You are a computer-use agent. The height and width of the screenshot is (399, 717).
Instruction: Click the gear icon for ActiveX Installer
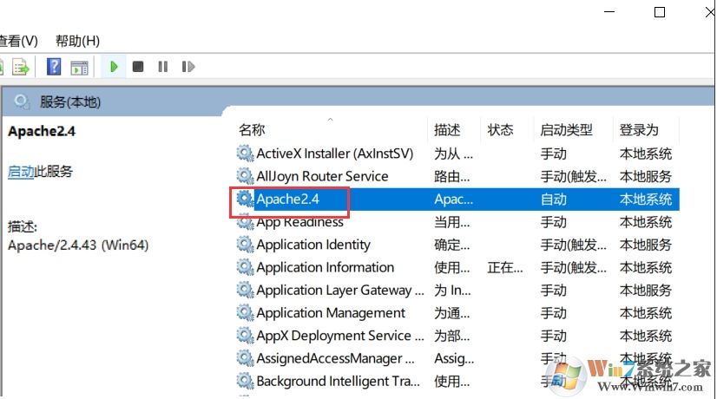click(245, 154)
